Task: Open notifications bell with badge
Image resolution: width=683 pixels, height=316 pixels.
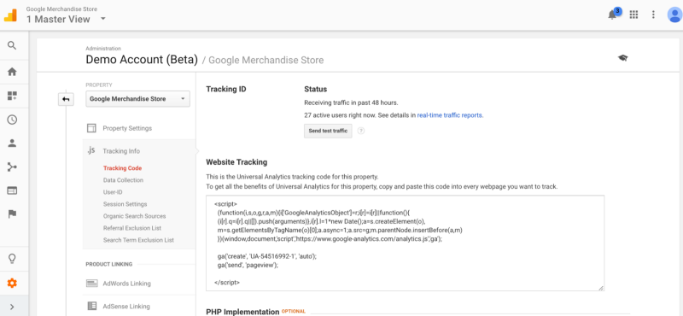Action: [613, 14]
